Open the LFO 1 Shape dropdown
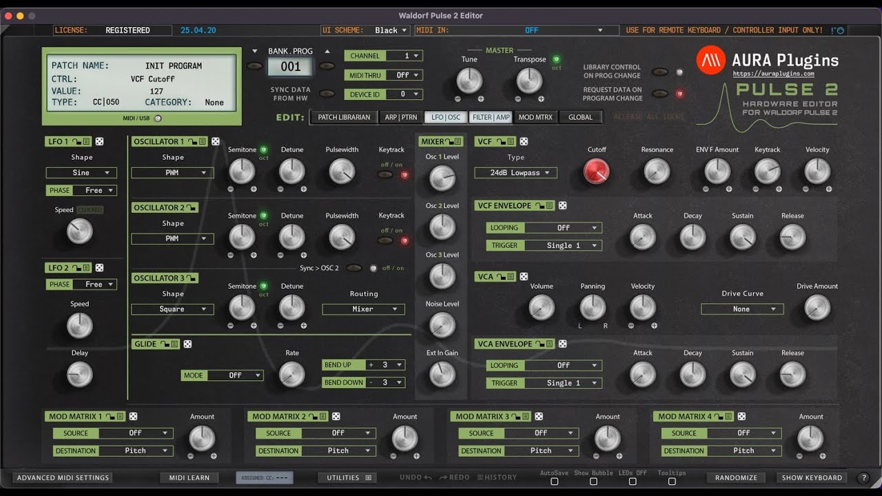Viewport: 882px width, 496px height. [81, 173]
